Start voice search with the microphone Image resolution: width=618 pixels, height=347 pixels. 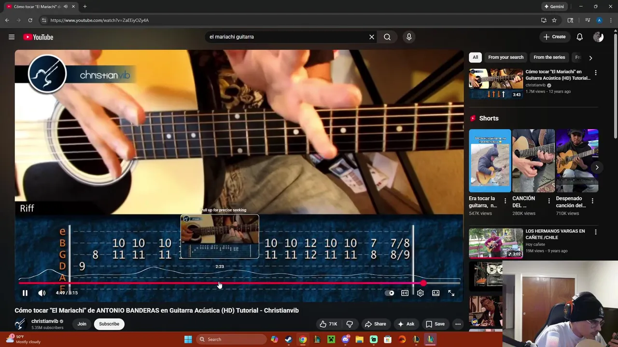[409, 37]
